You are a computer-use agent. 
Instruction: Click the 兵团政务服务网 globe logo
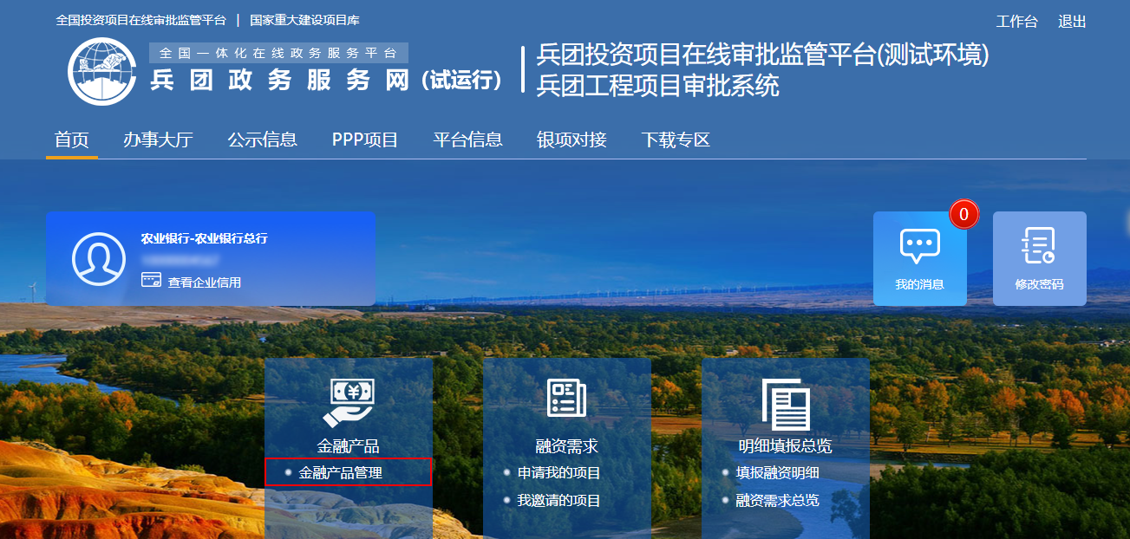pyautogui.click(x=102, y=71)
